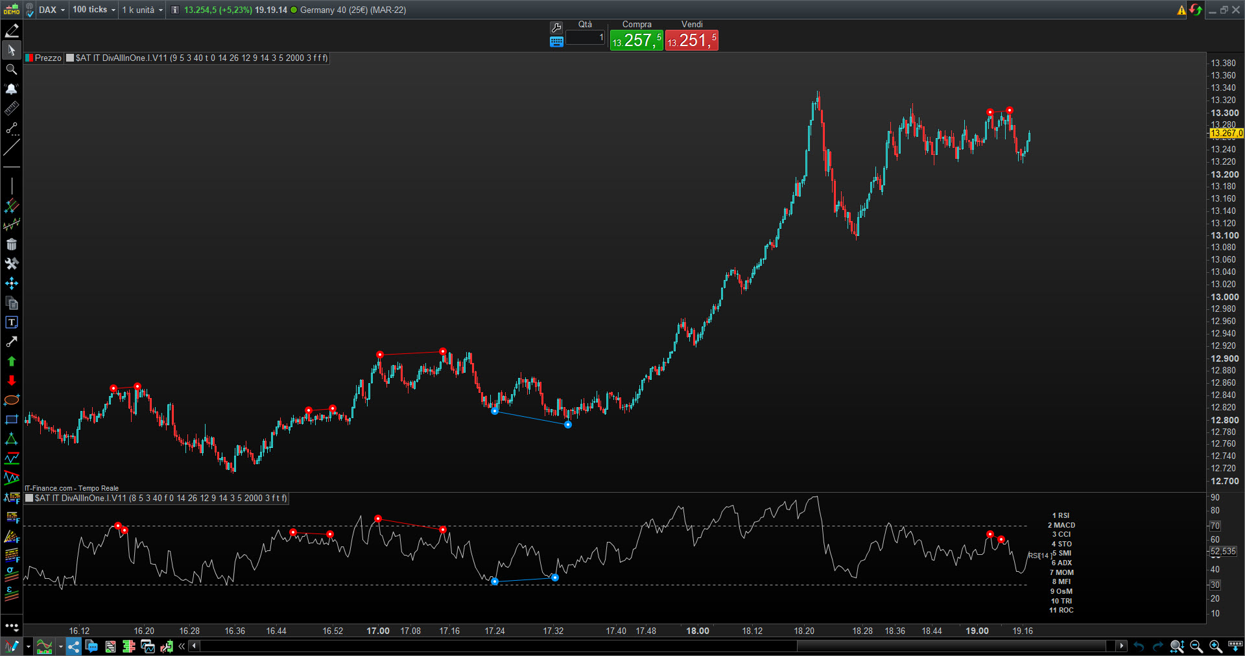The width and height of the screenshot is (1245, 656).
Task: Open the wrench settings icon beside quantity
Action: (556, 28)
